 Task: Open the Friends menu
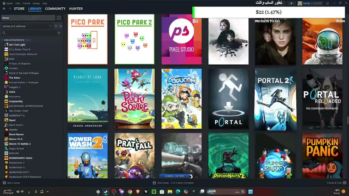(26, 3)
